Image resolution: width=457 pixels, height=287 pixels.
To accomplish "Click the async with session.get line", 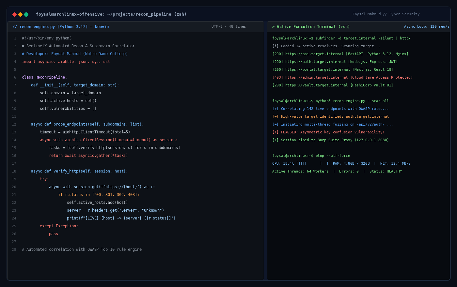I will coord(102,187).
